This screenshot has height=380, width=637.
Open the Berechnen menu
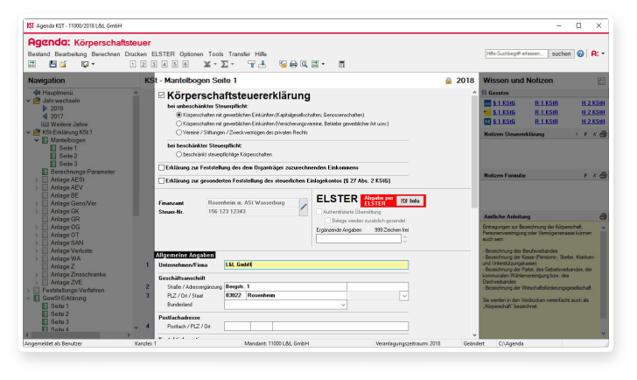tap(105, 53)
